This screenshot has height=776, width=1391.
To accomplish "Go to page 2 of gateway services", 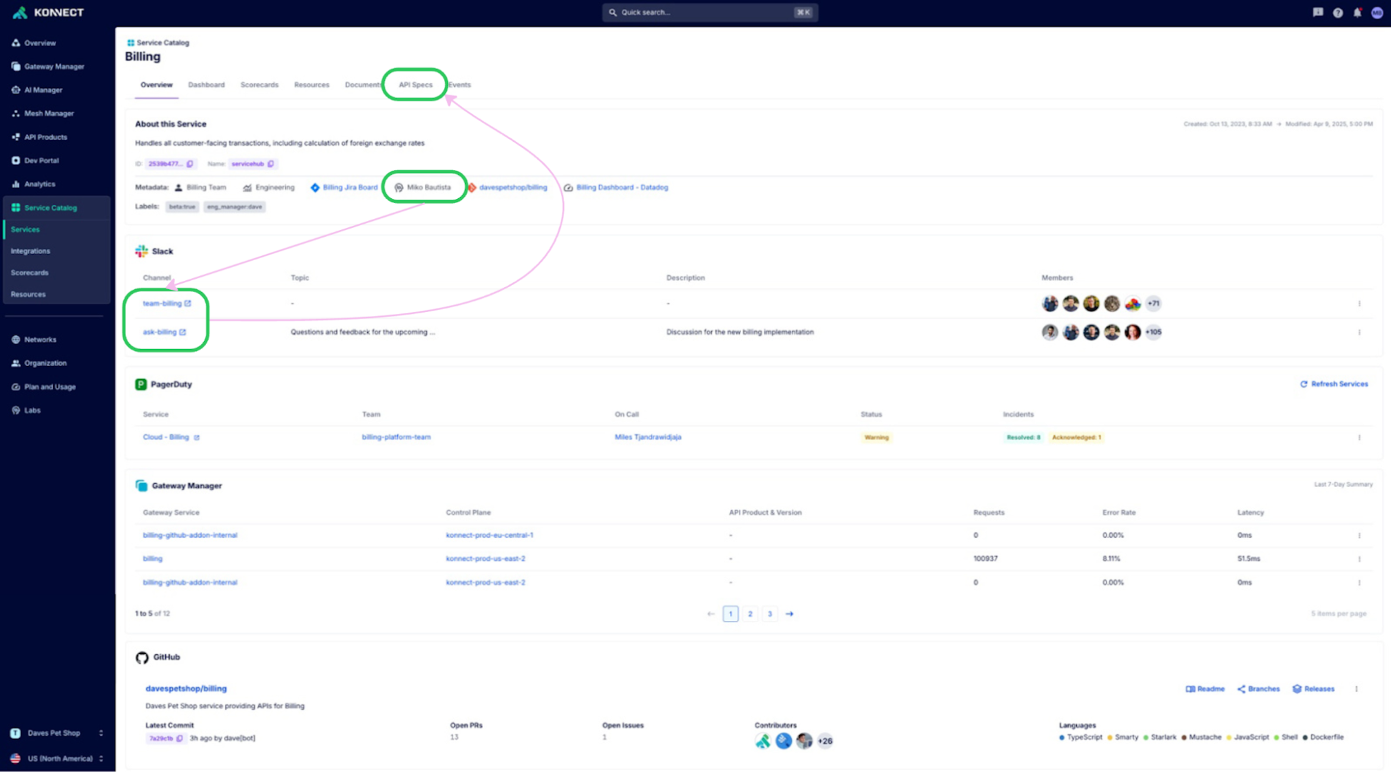I will (x=750, y=614).
